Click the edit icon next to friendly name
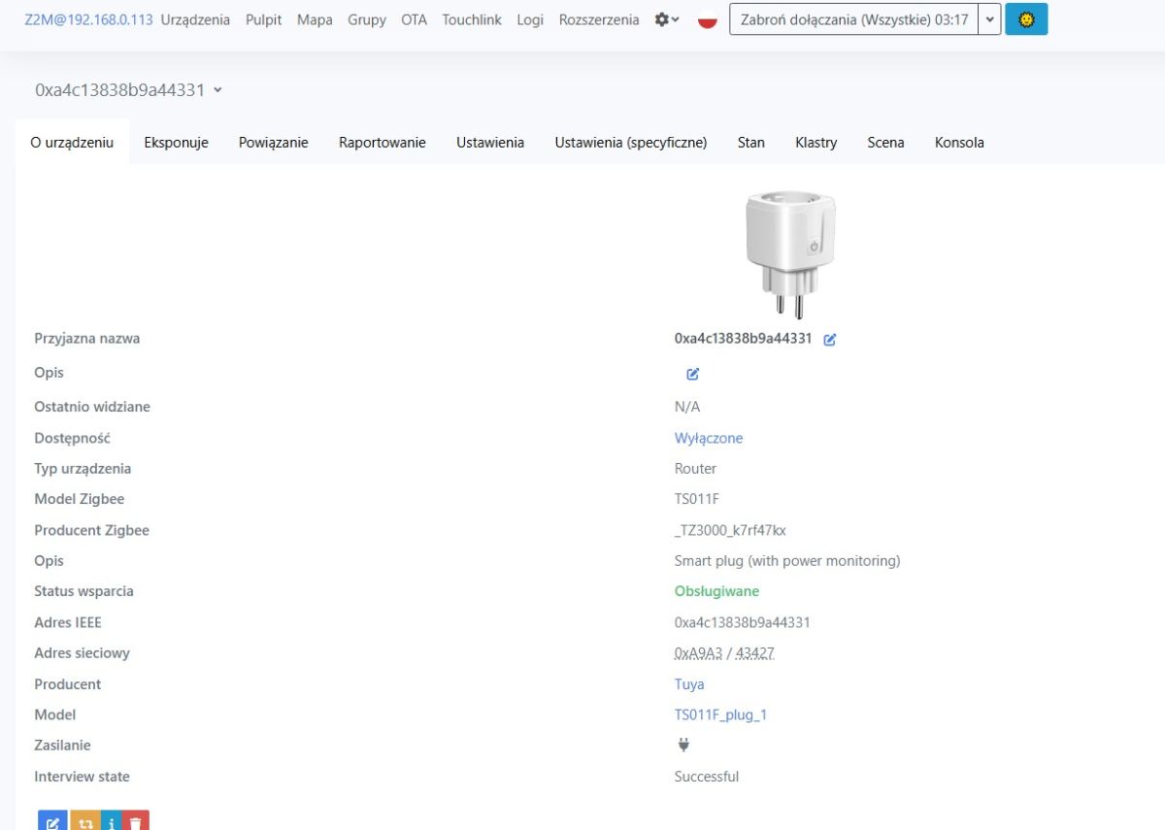Image resolution: width=1165 pixels, height=830 pixels. [830, 340]
